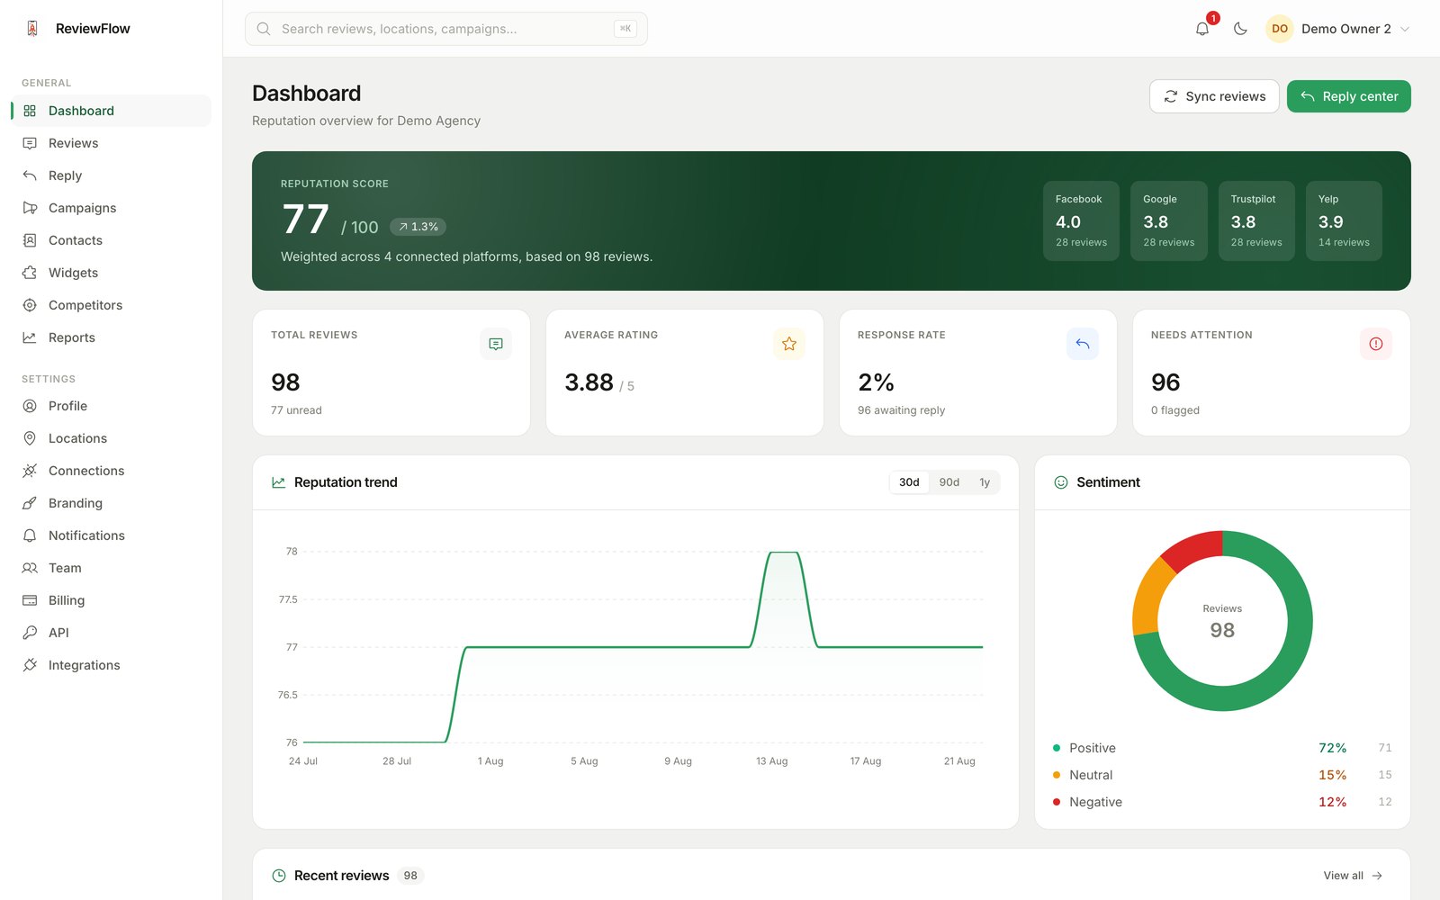
Task: Click the chart peak near 13 Aug
Action: point(784,553)
